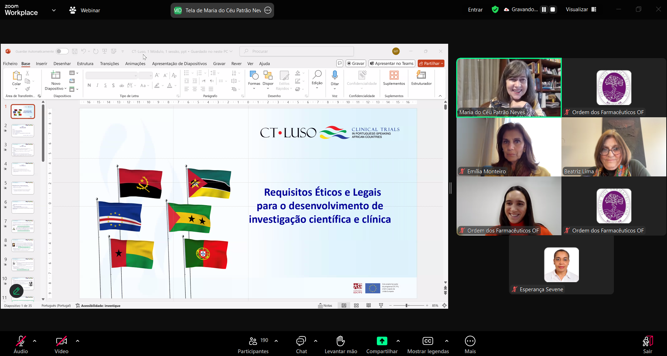Open the Animações ribbon tab
This screenshot has width=667, height=356.
click(x=135, y=64)
